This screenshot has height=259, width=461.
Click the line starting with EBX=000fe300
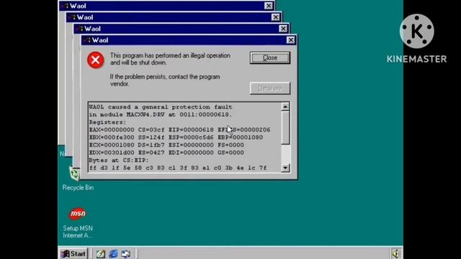click(x=176, y=137)
